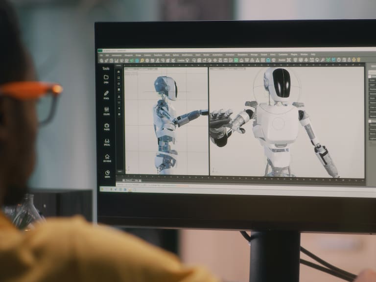Open the Mesh menu
The width and height of the screenshot is (376, 282).
click(167, 55)
